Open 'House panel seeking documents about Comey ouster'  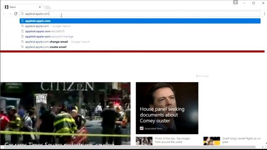pyautogui.click(x=162, y=115)
